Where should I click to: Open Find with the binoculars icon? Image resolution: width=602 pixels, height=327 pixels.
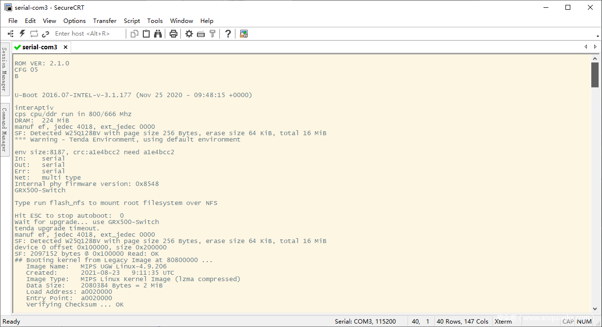(158, 34)
